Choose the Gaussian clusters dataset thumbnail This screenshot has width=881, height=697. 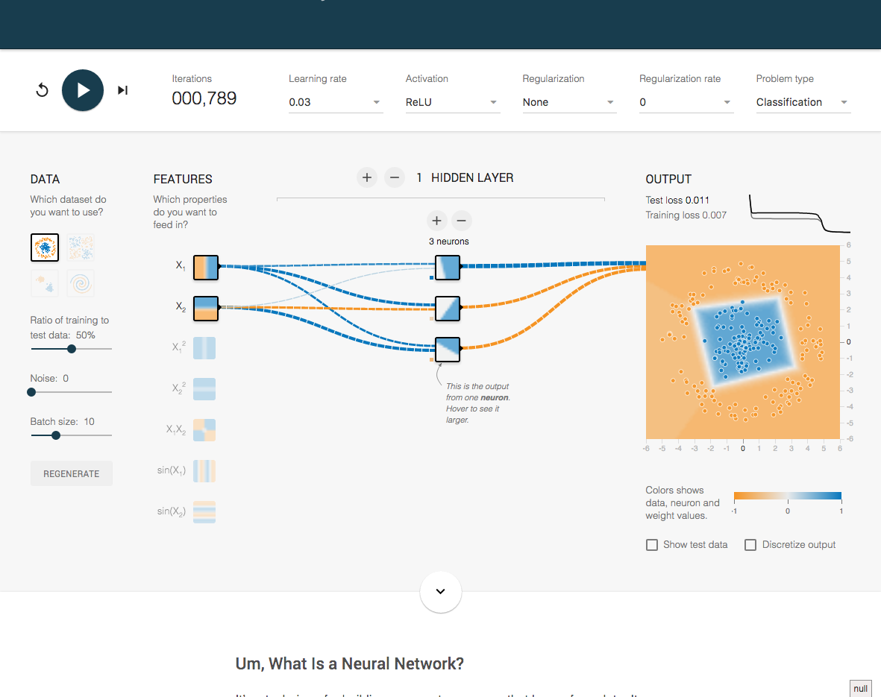click(45, 283)
